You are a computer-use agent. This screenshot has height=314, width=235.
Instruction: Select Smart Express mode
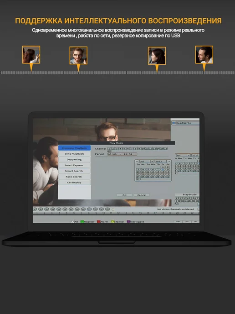tap(74, 165)
